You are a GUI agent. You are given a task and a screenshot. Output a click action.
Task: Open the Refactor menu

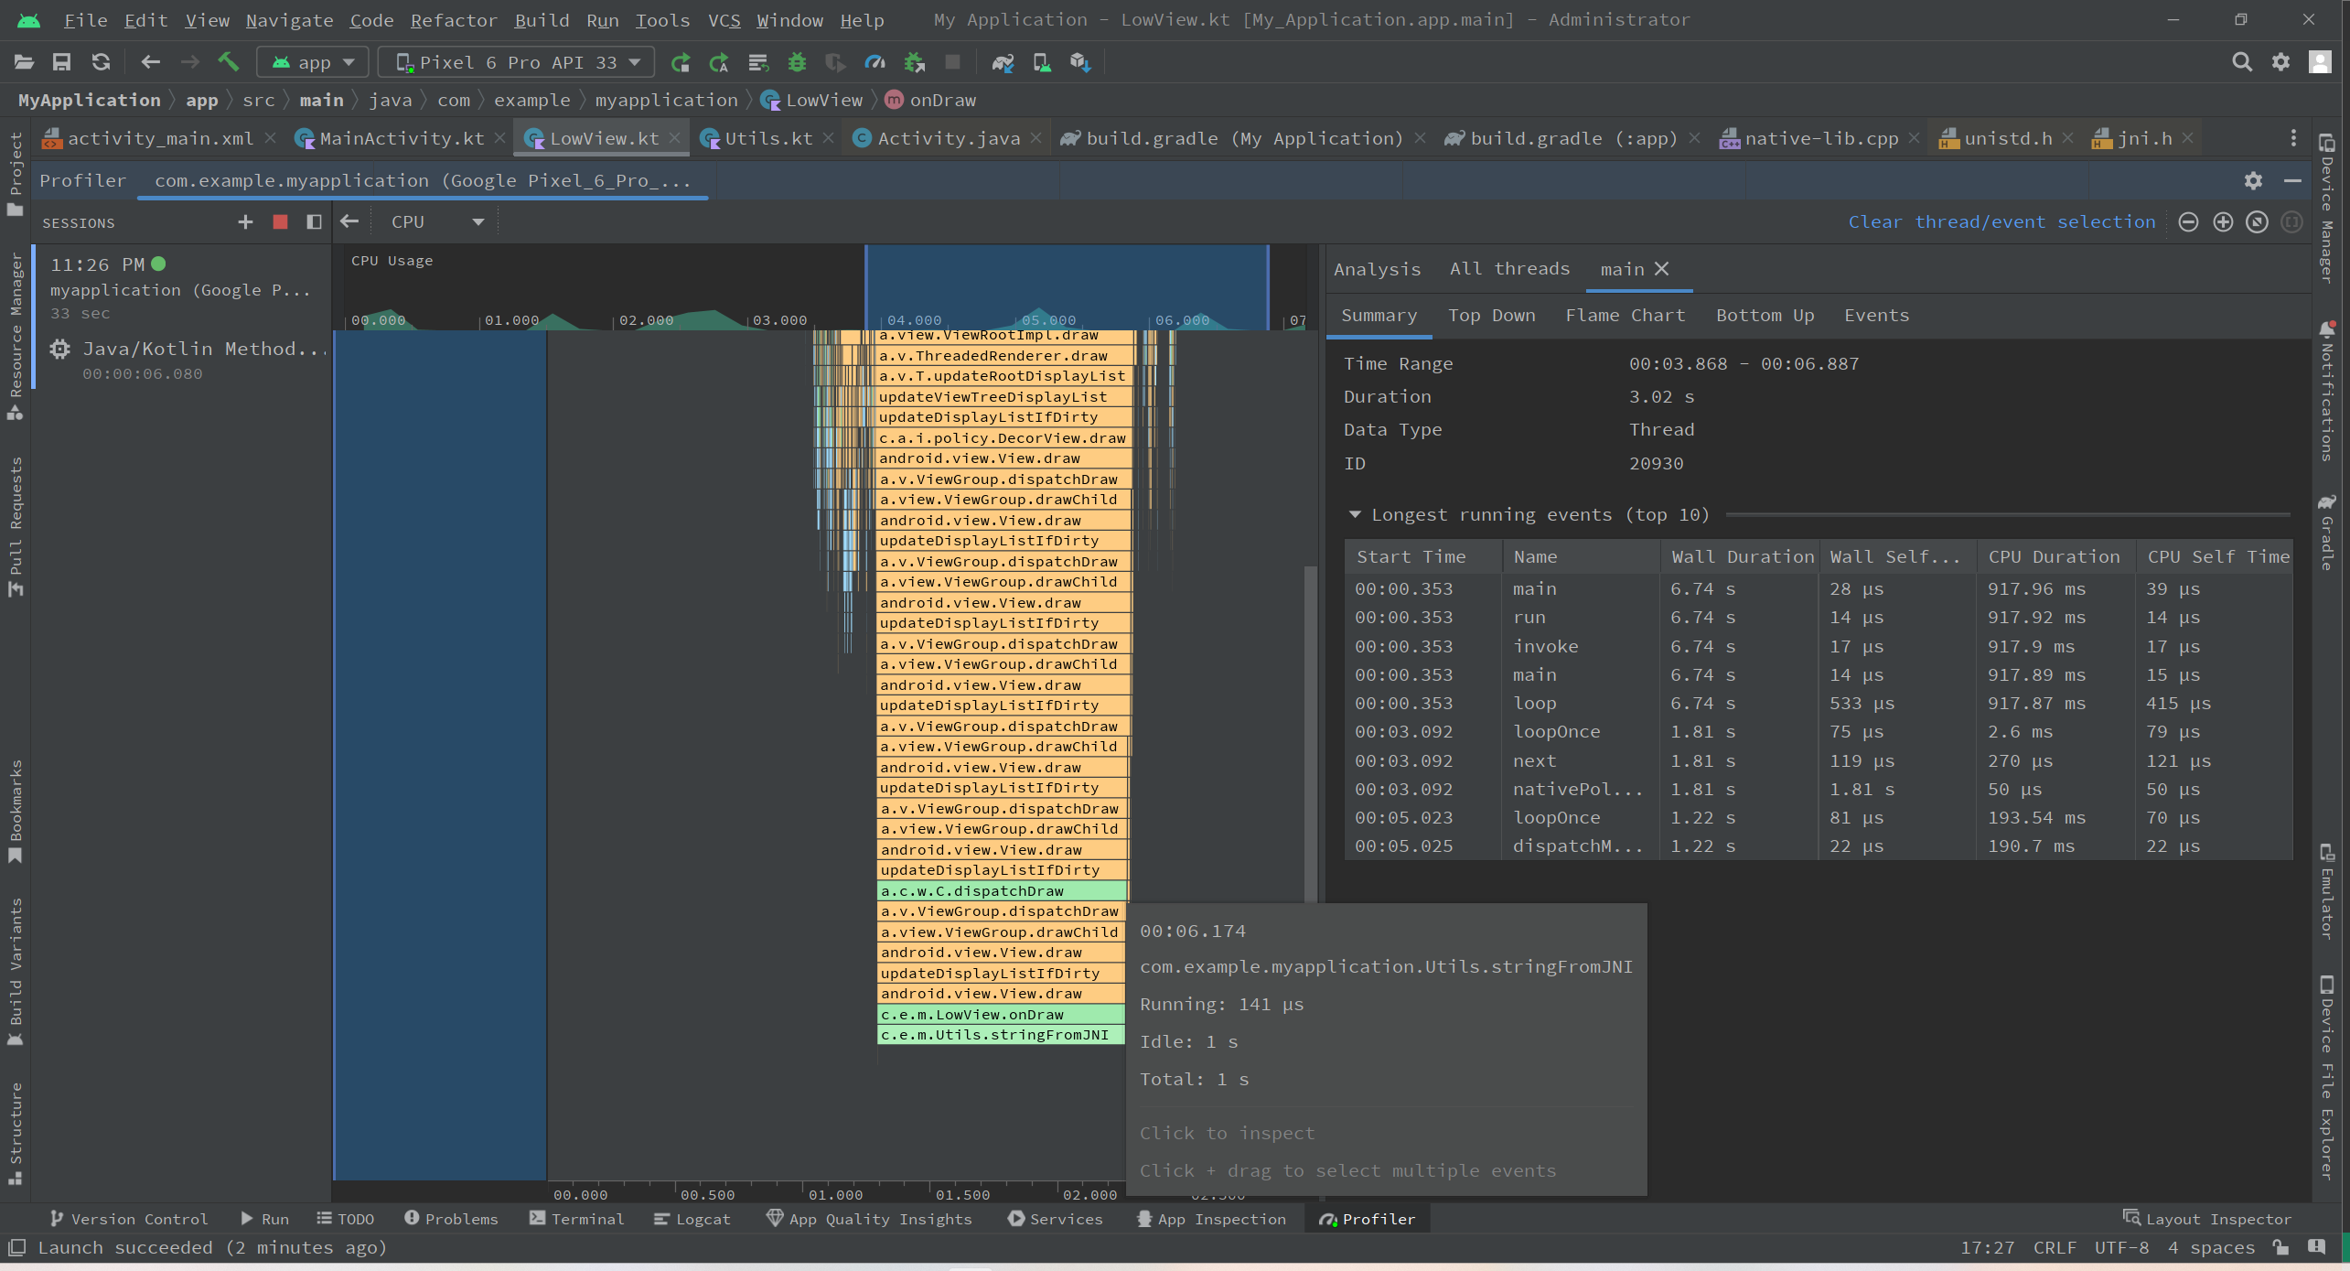pyautogui.click(x=454, y=20)
